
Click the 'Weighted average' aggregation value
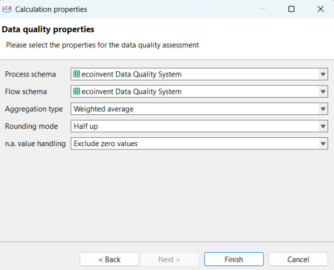[x=104, y=109]
